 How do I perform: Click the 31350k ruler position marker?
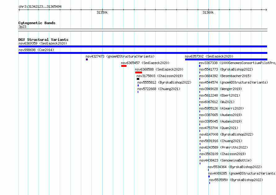pyautogui.click(x=102, y=12)
